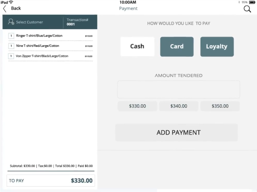
Task: Choose the $340.00 quick amount
Action: click(179, 106)
